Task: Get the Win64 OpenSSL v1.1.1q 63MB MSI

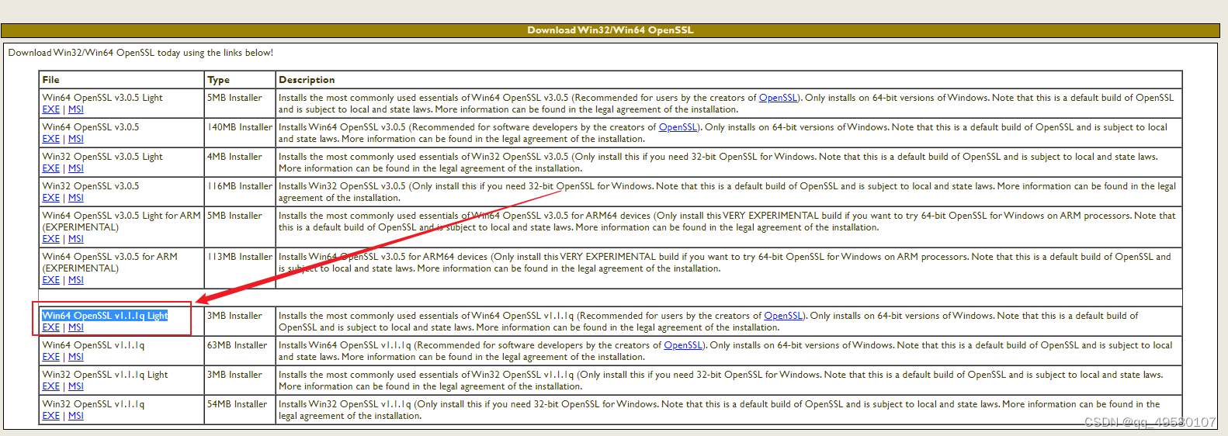Action: tap(75, 357)
